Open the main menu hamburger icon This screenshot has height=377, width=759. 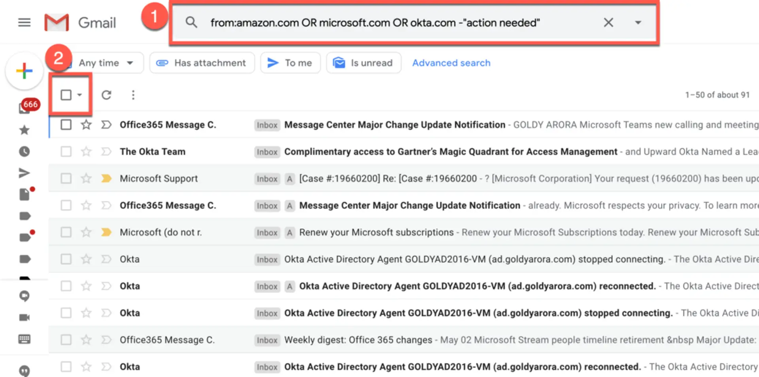tap(25, 23)
